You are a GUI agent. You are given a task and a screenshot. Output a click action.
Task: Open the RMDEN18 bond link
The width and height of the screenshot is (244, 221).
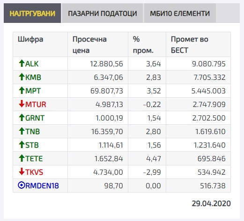click(42, 185)
